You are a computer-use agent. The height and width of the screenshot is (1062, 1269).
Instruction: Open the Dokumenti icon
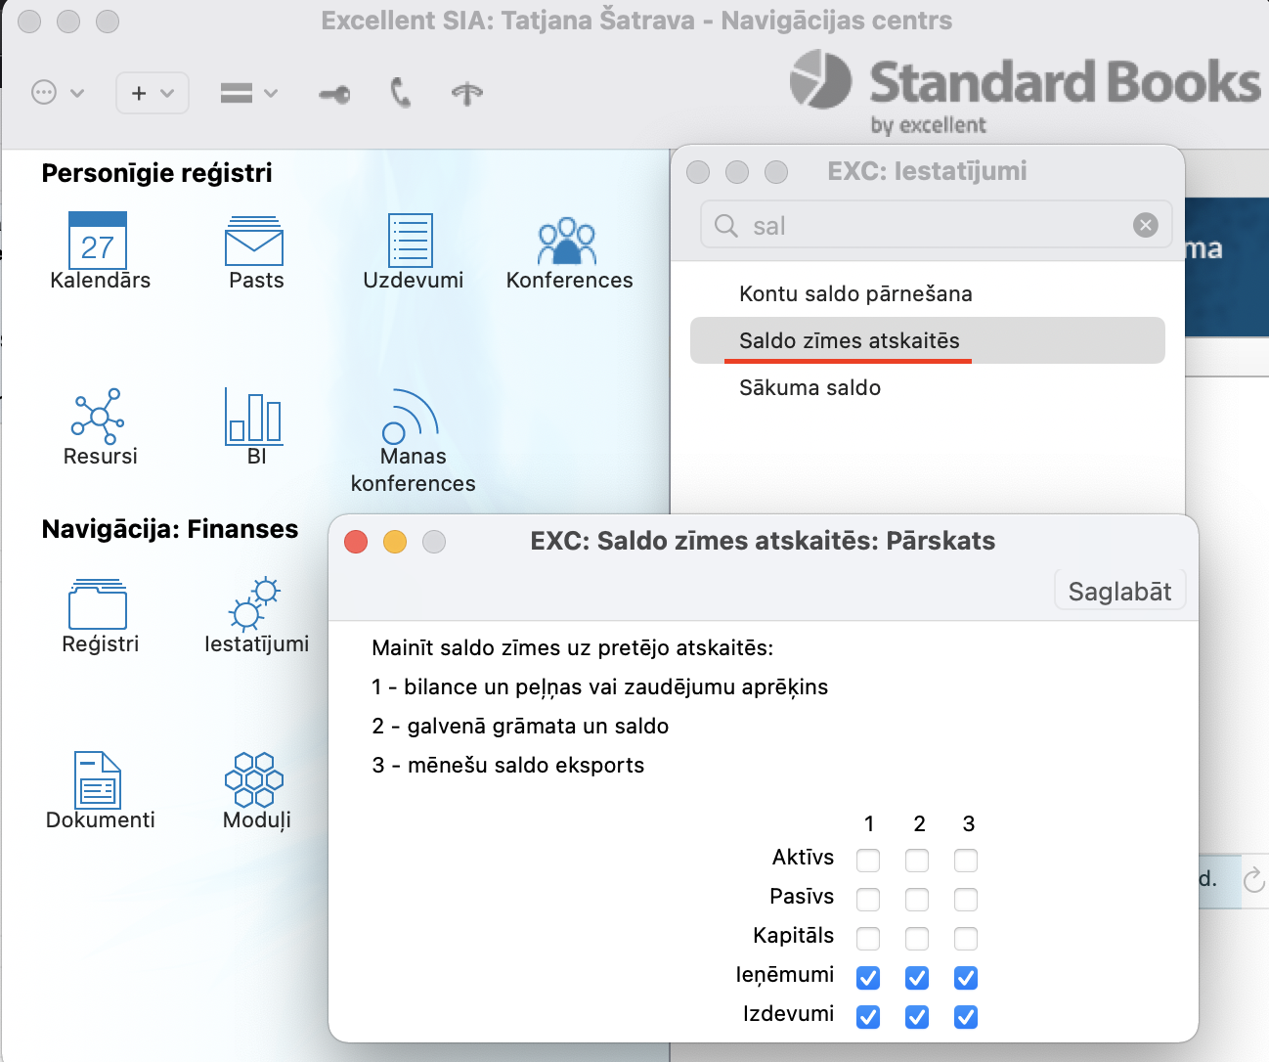pyautogui.click(x=98, y=779)
